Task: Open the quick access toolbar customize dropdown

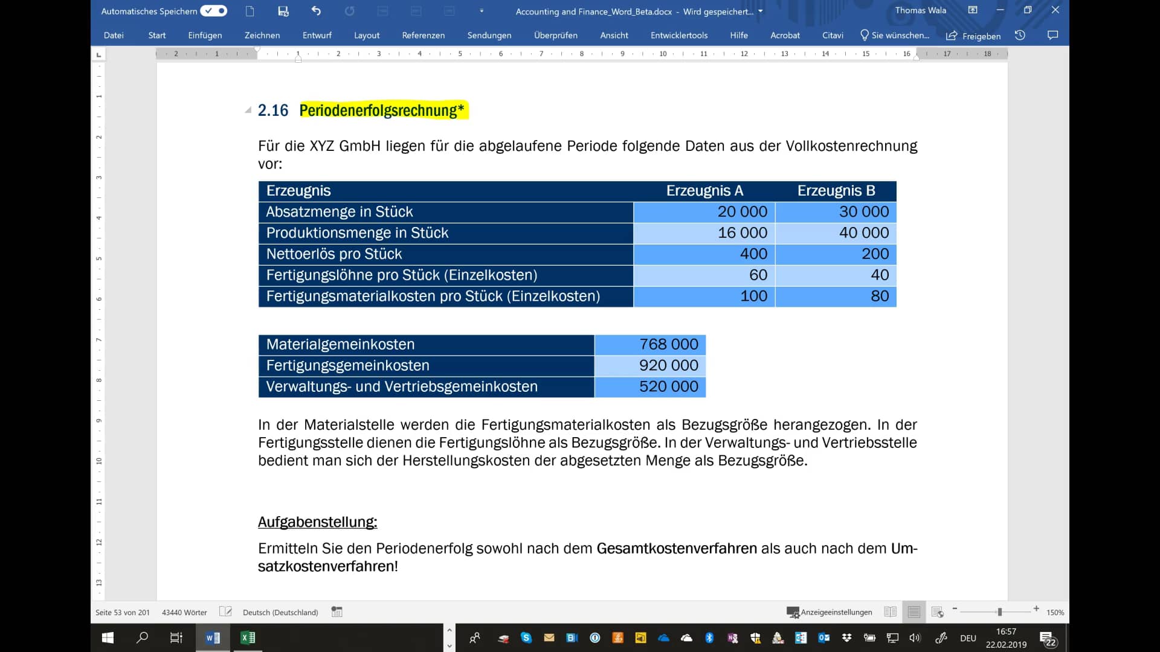Action: click(x=482, y=11)
